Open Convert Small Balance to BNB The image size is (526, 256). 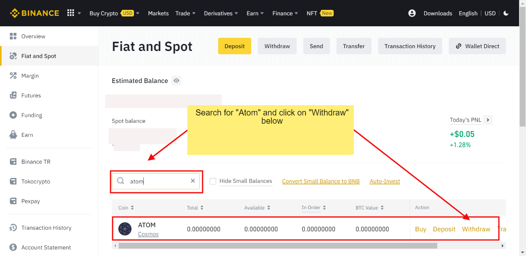pos(321,181)
